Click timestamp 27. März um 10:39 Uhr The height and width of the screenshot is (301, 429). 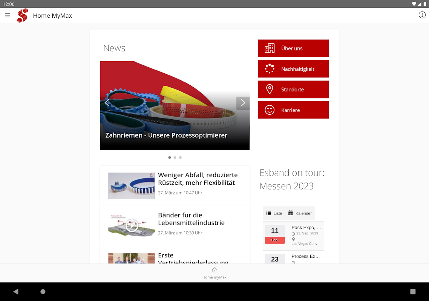point(180,233)
